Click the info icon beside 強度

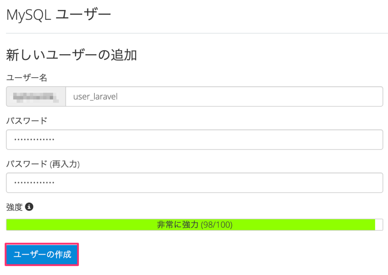[29, 207]
